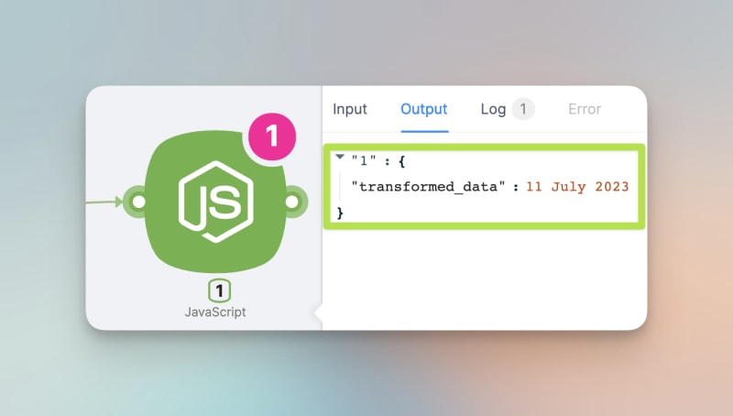The width and height of the screenshot is (733, 416).
Task: Open the Log tab
Action: (x=493, y=109)
